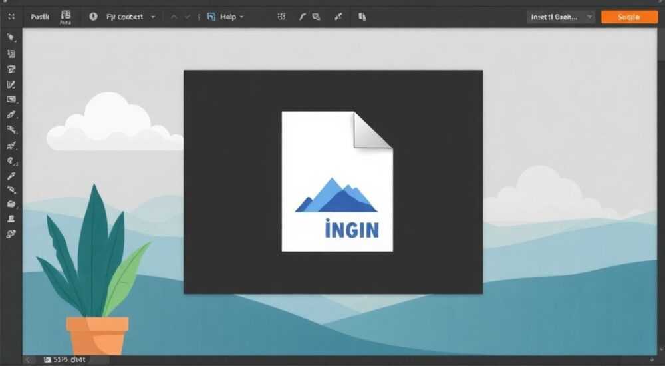The height and width of the screenshot is (366, 665).
Task: Open the 'Pusllk' menu item
Action: [40, 17]
